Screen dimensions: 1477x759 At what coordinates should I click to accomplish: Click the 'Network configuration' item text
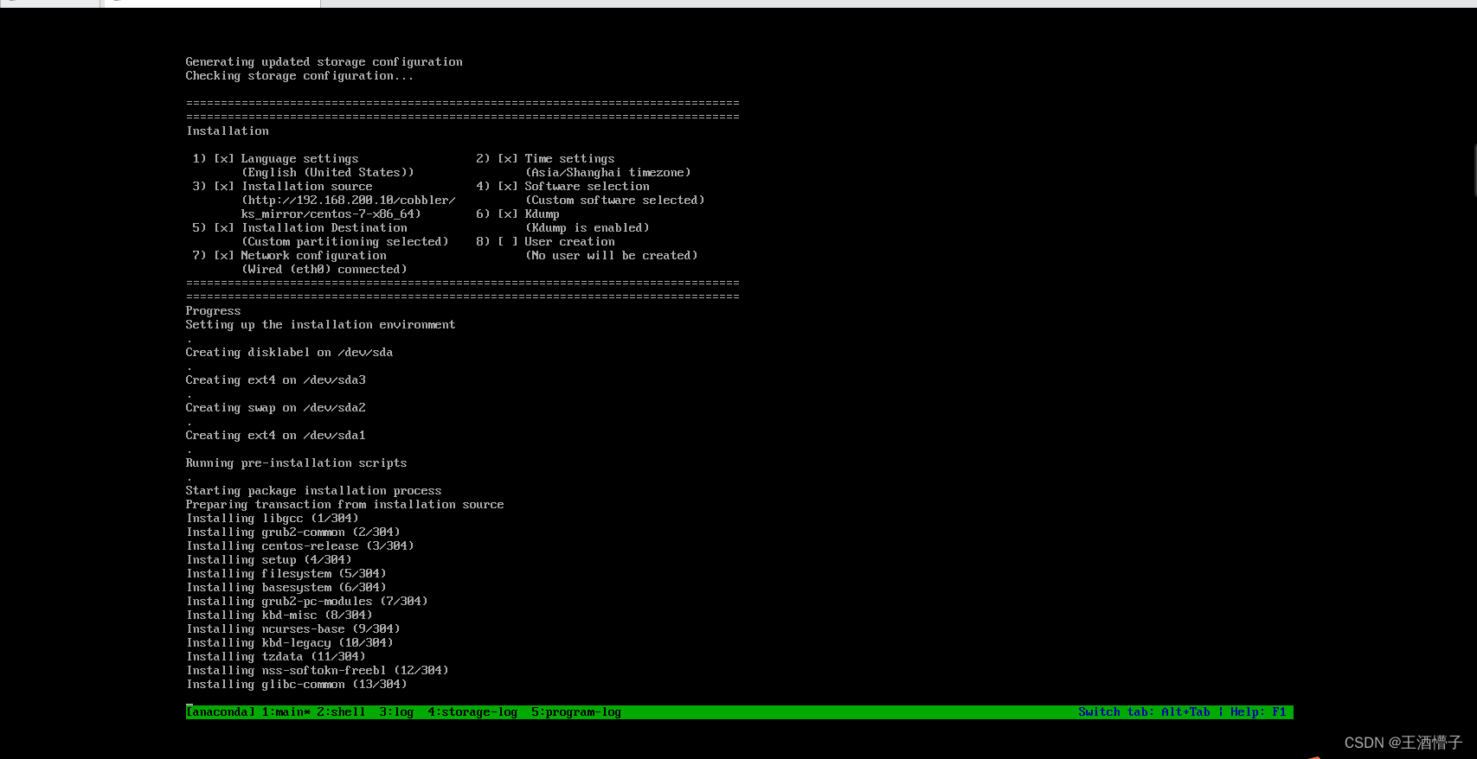[x=313, y=256]
